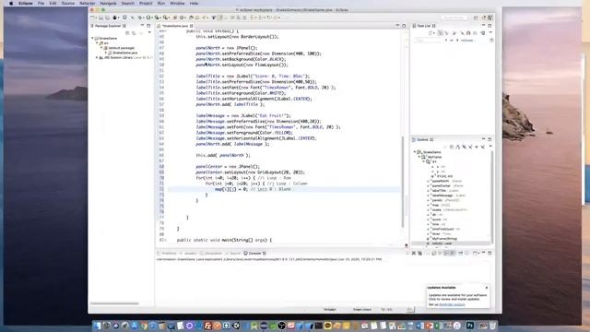Click Collapse All in Package Explorer
Viewport: 590px width, 332px height.
tap(127, 33)
